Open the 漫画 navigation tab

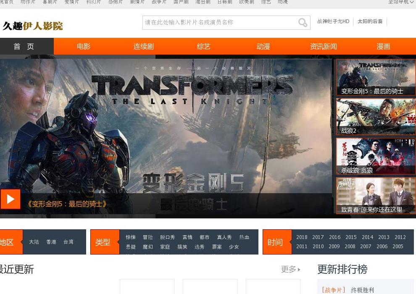pyautogui.click(x=383, y=46)
